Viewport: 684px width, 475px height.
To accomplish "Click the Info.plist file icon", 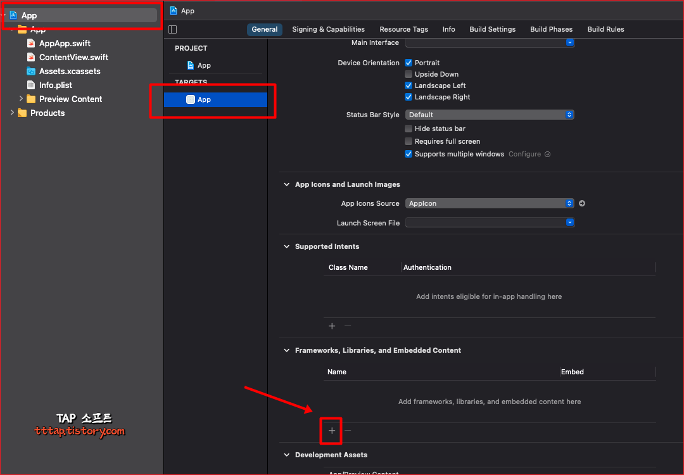I will (x=31, y=85).
